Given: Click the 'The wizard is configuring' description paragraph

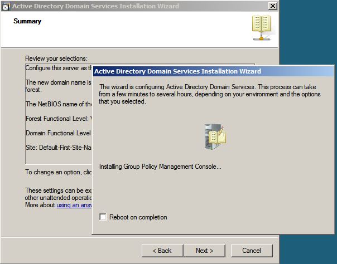Looking at the screenshot, I should point(210,94).
